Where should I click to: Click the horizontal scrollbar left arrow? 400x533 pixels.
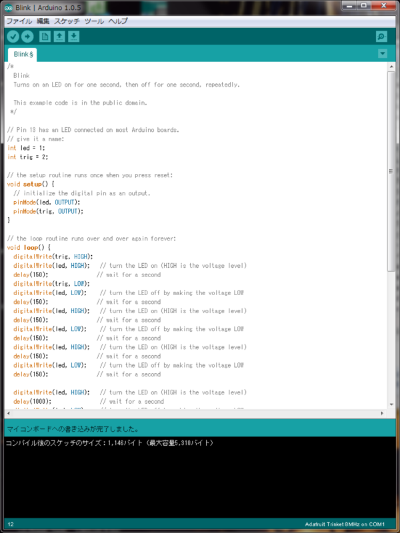8,413
